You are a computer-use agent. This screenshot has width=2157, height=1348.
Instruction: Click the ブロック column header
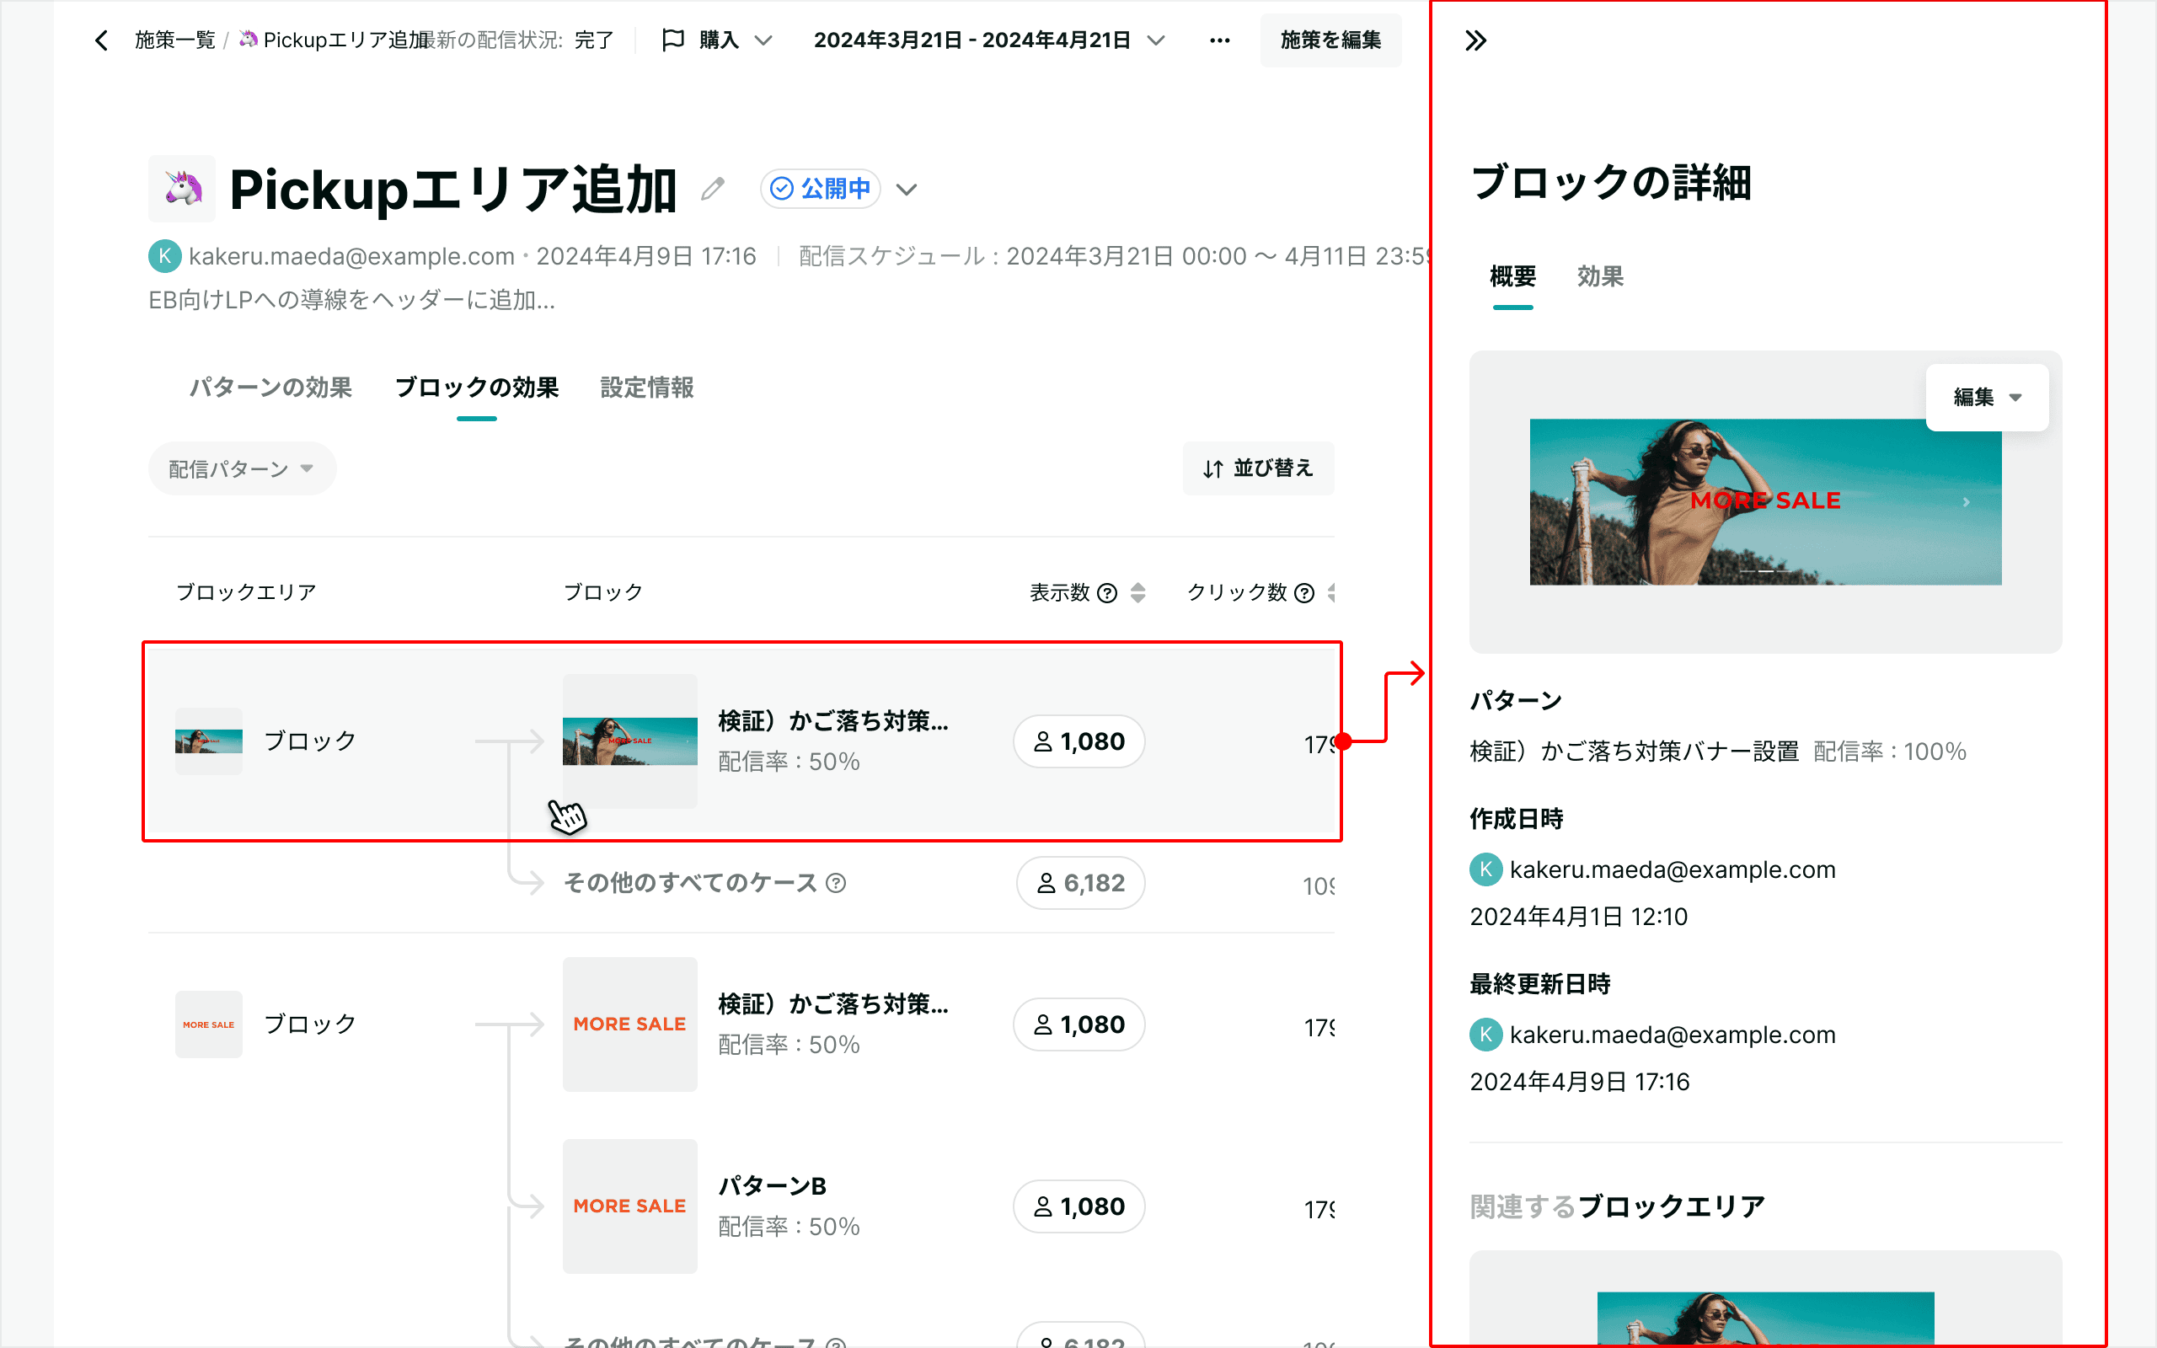tap(603, 593)
